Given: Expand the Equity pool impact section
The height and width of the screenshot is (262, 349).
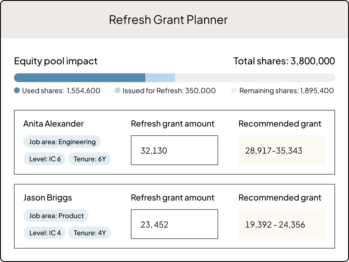Looking at the screenshot, I should [56, 61].
